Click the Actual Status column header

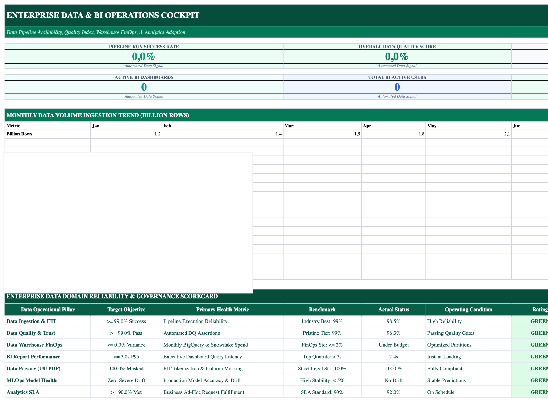pyautogui.click(x=394, y=310)
